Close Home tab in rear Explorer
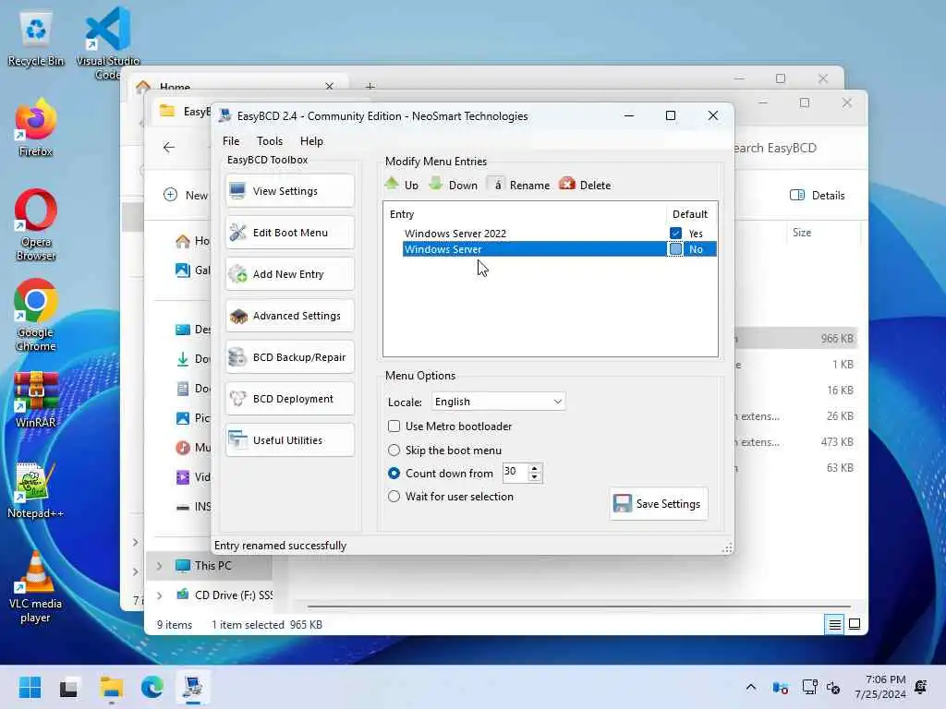 (330, 87)
